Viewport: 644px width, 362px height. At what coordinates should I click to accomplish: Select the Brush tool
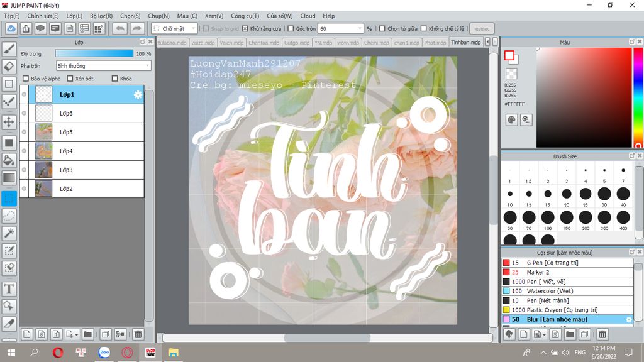(9, 49)
